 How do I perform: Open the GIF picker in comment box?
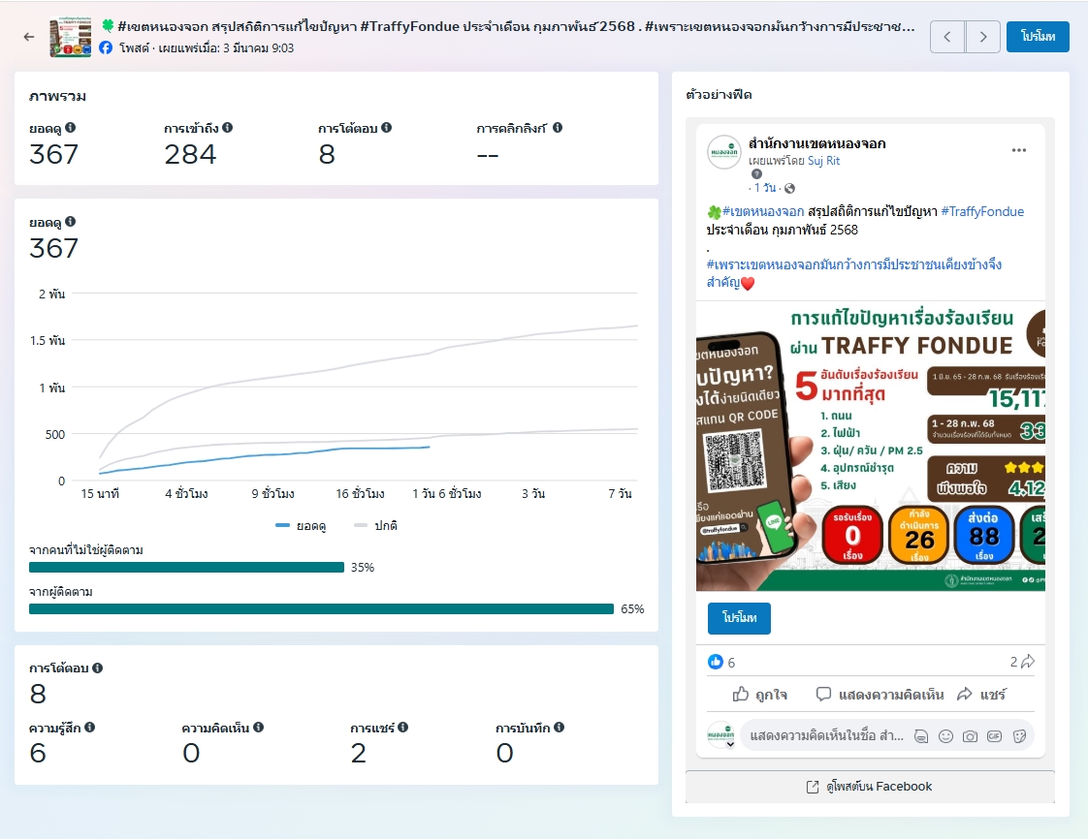point(994,736)
